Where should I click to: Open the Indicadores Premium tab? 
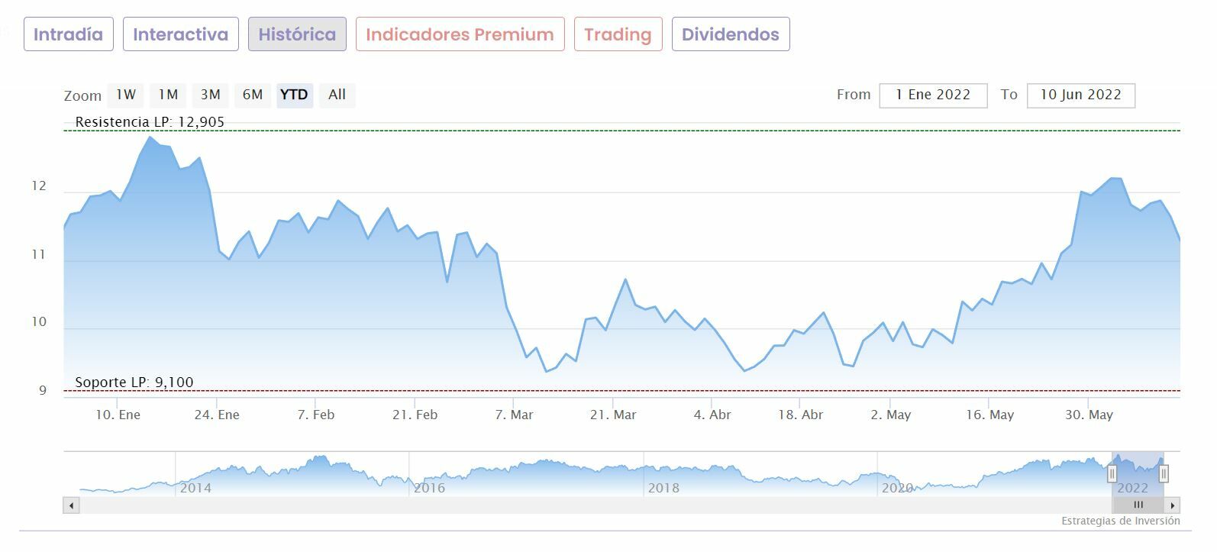click(x=460, y=34)
